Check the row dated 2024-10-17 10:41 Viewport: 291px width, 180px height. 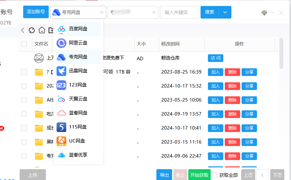coord(24,128)
